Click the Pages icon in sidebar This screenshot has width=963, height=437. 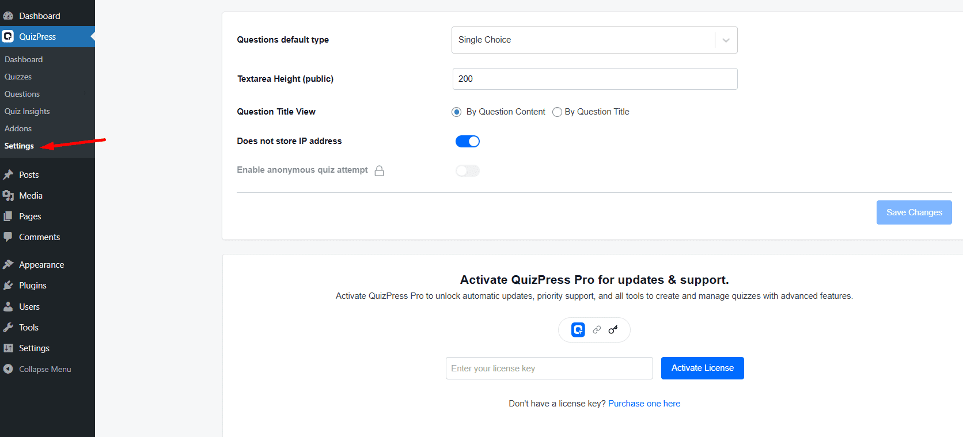8,216
